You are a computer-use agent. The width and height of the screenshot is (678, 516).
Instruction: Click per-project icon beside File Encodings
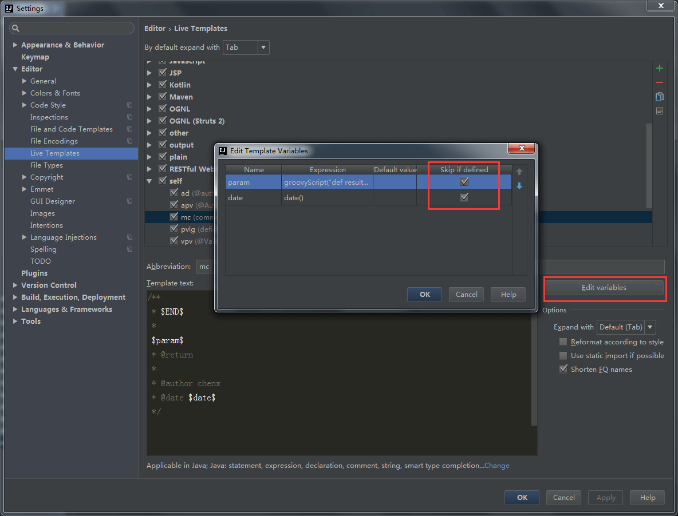point(130,141)
